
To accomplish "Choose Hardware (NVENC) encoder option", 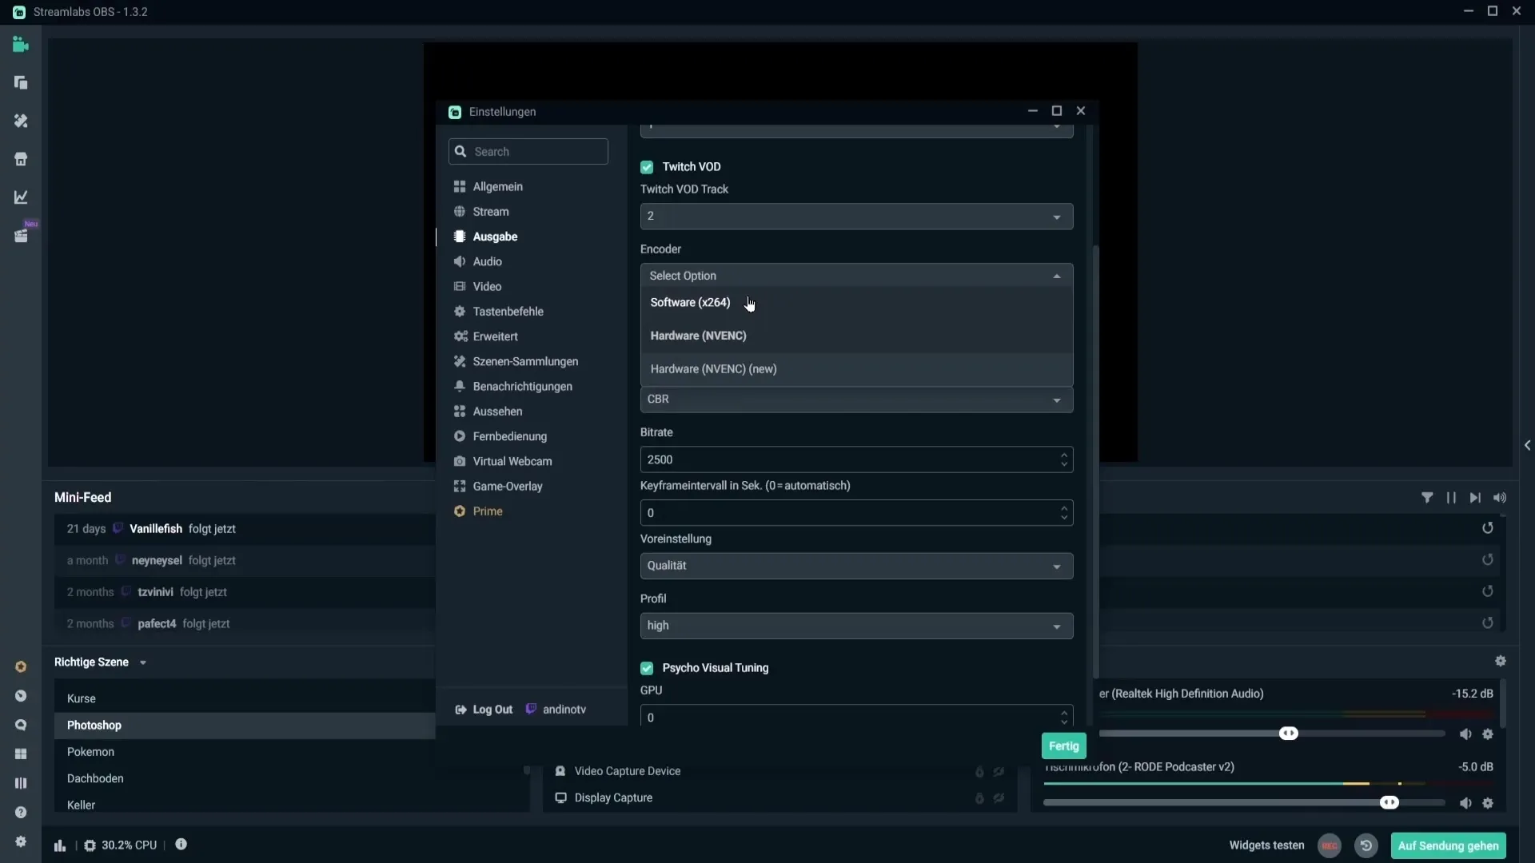I will pos(856,336).
